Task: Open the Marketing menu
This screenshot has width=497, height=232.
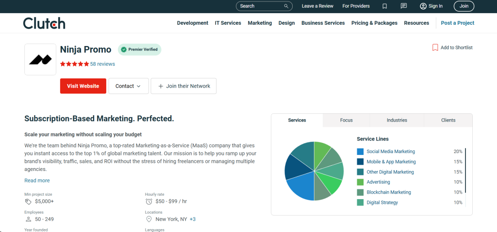Action: coord(260,23)
